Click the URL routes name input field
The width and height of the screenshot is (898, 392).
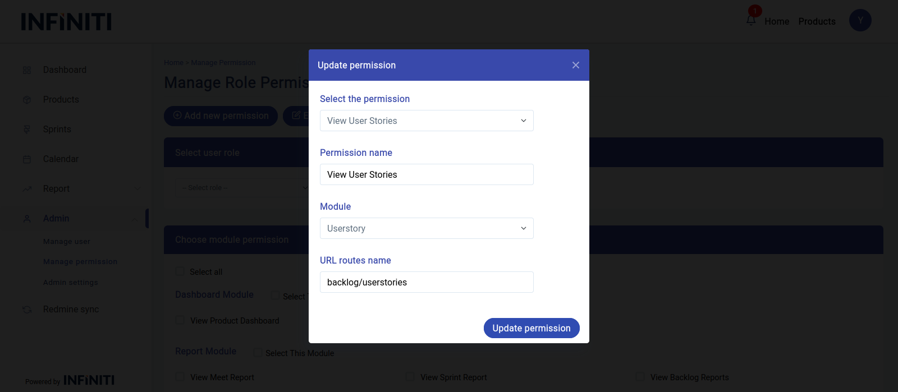point(427,282)
